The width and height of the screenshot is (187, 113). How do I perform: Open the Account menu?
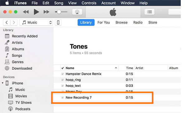(108, 3)
